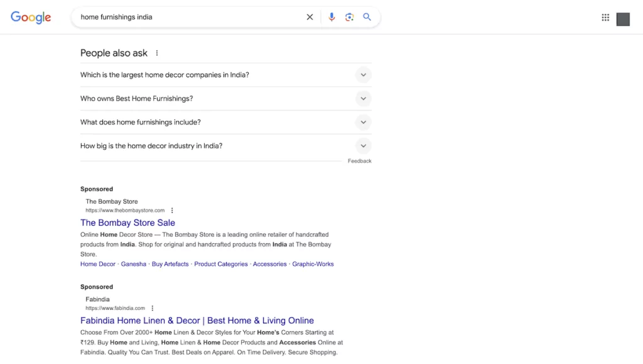Open the Accessories sitelink
643x364 pixels.
(269, 264)
